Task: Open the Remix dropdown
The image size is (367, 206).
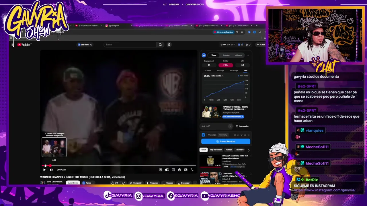Action: tap(88, 183)
